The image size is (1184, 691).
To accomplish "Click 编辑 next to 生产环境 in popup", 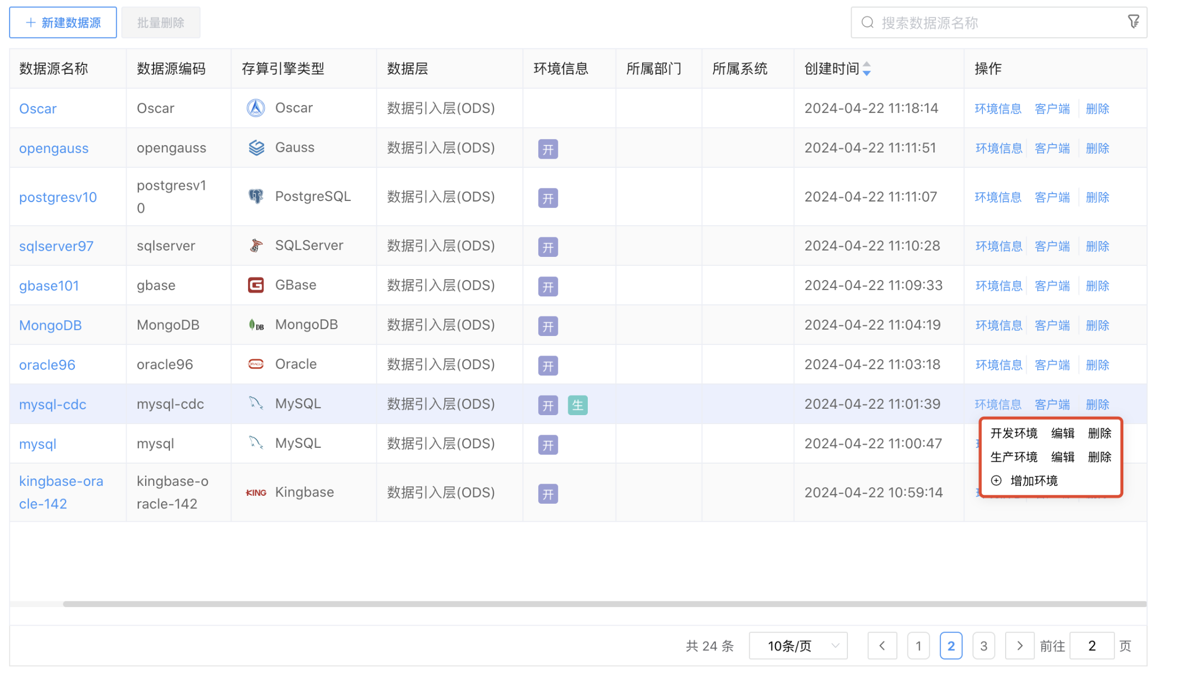I will point(1062,457).
